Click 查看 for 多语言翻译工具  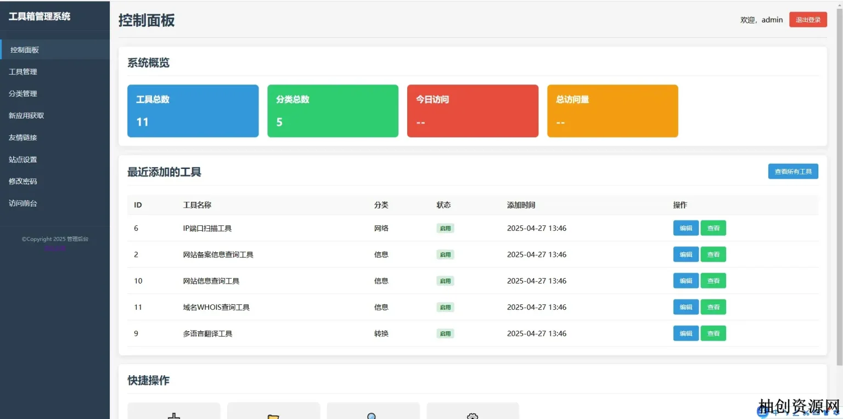click(713, 333)
